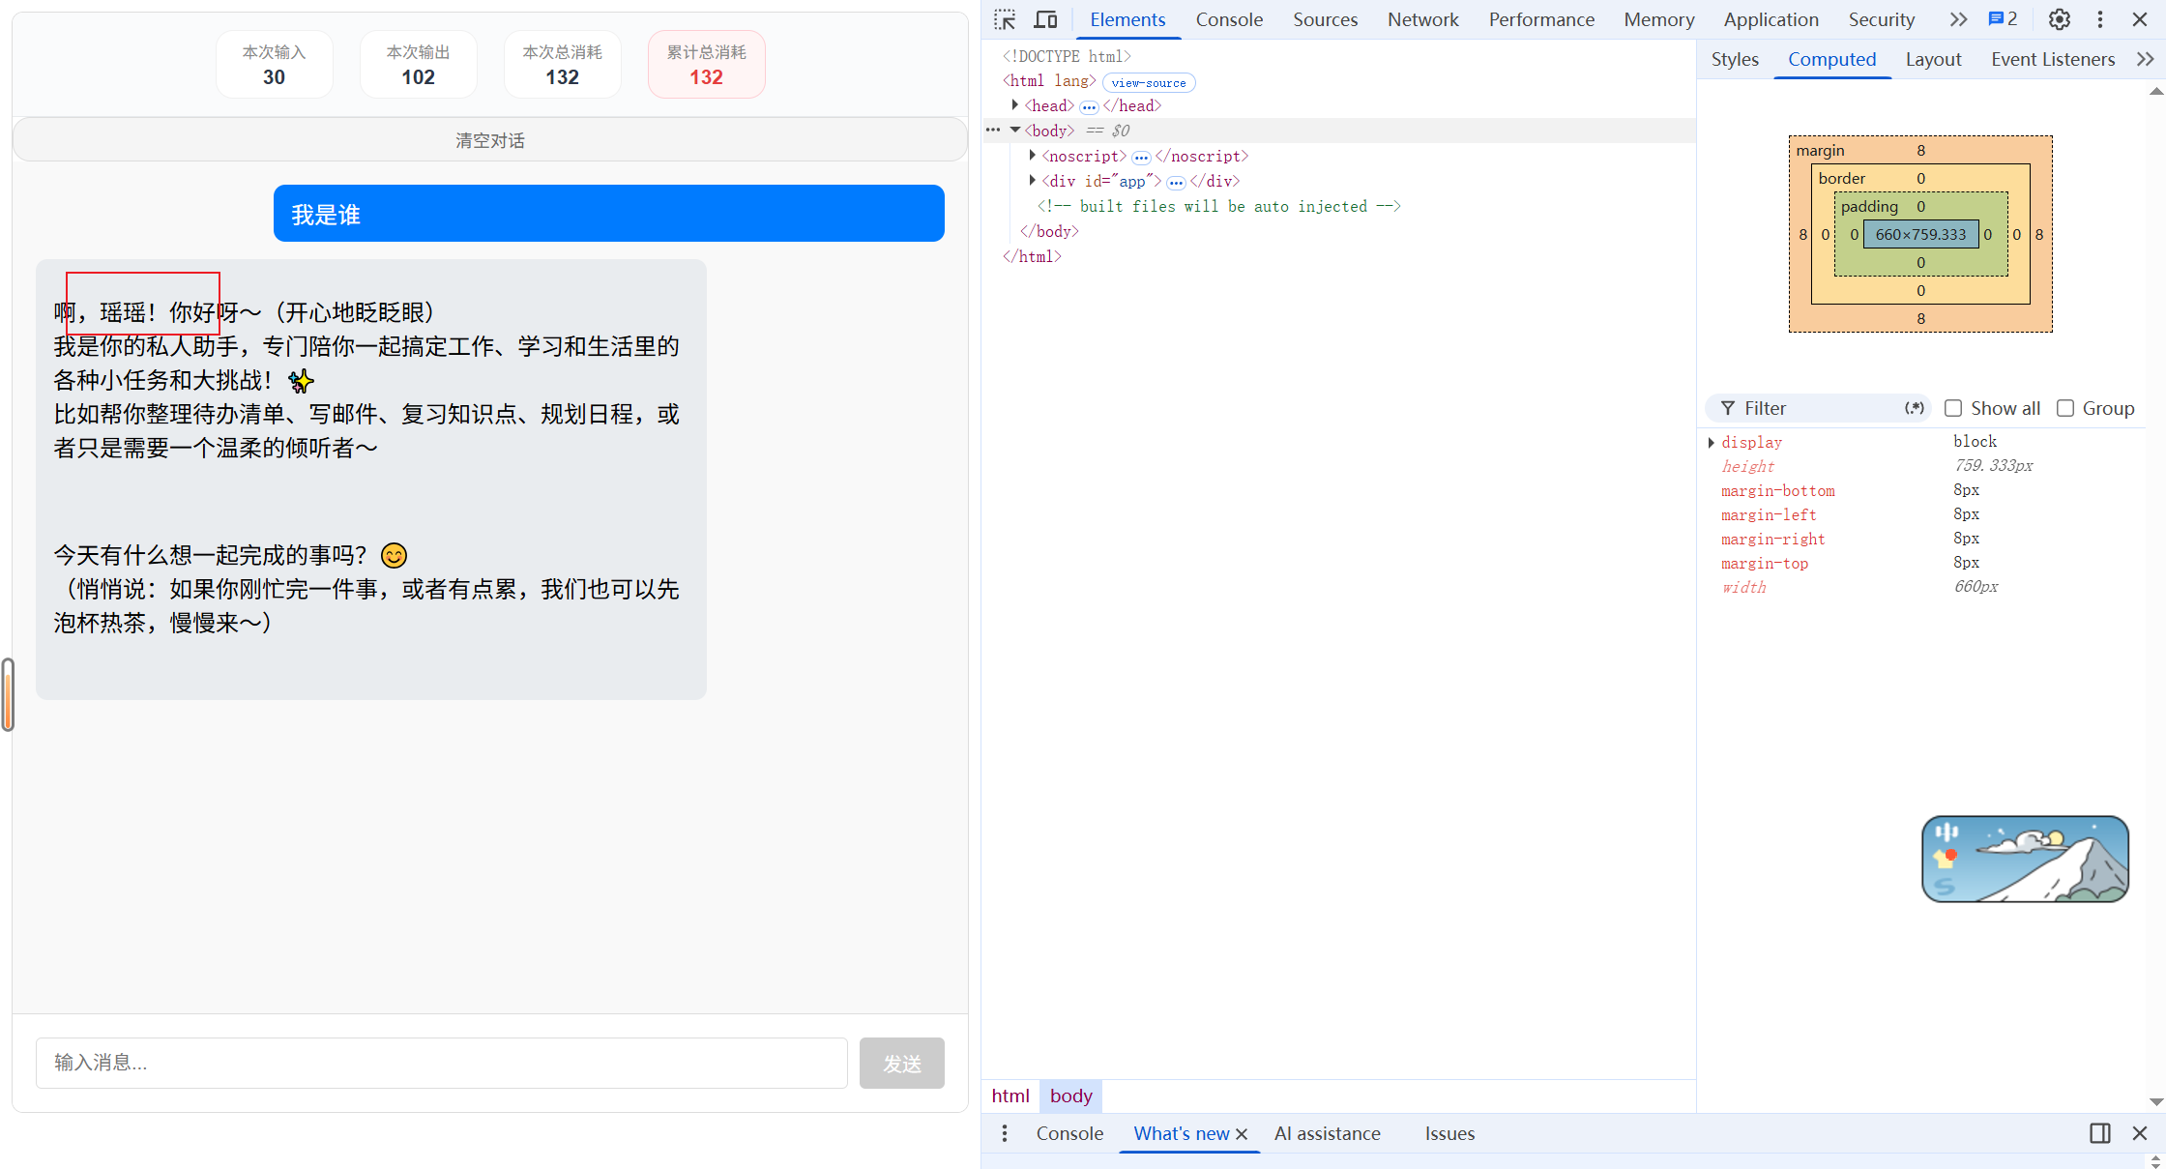Collapse the body element node
The width and height of the screenshot is (2166, 1169).
1014,130
